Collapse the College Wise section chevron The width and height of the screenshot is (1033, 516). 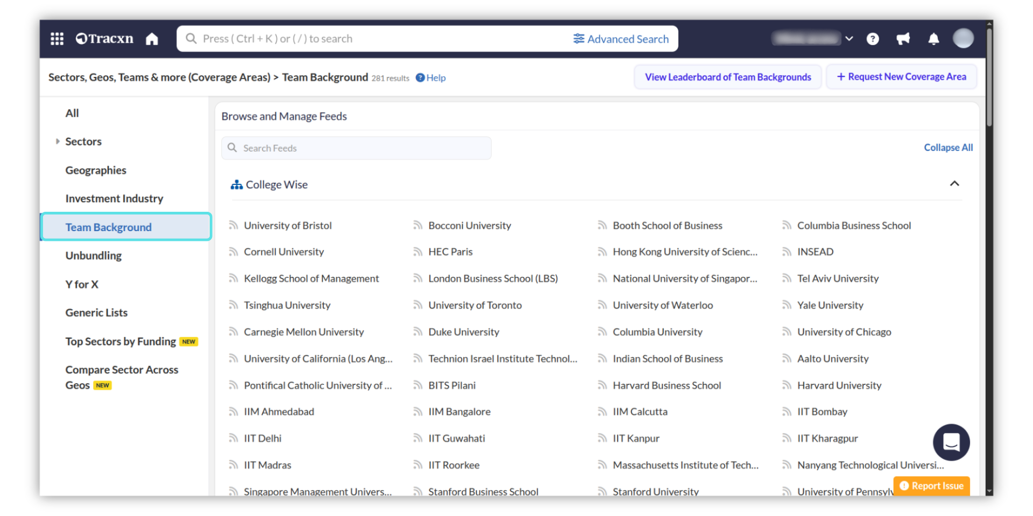click(954, 184)
